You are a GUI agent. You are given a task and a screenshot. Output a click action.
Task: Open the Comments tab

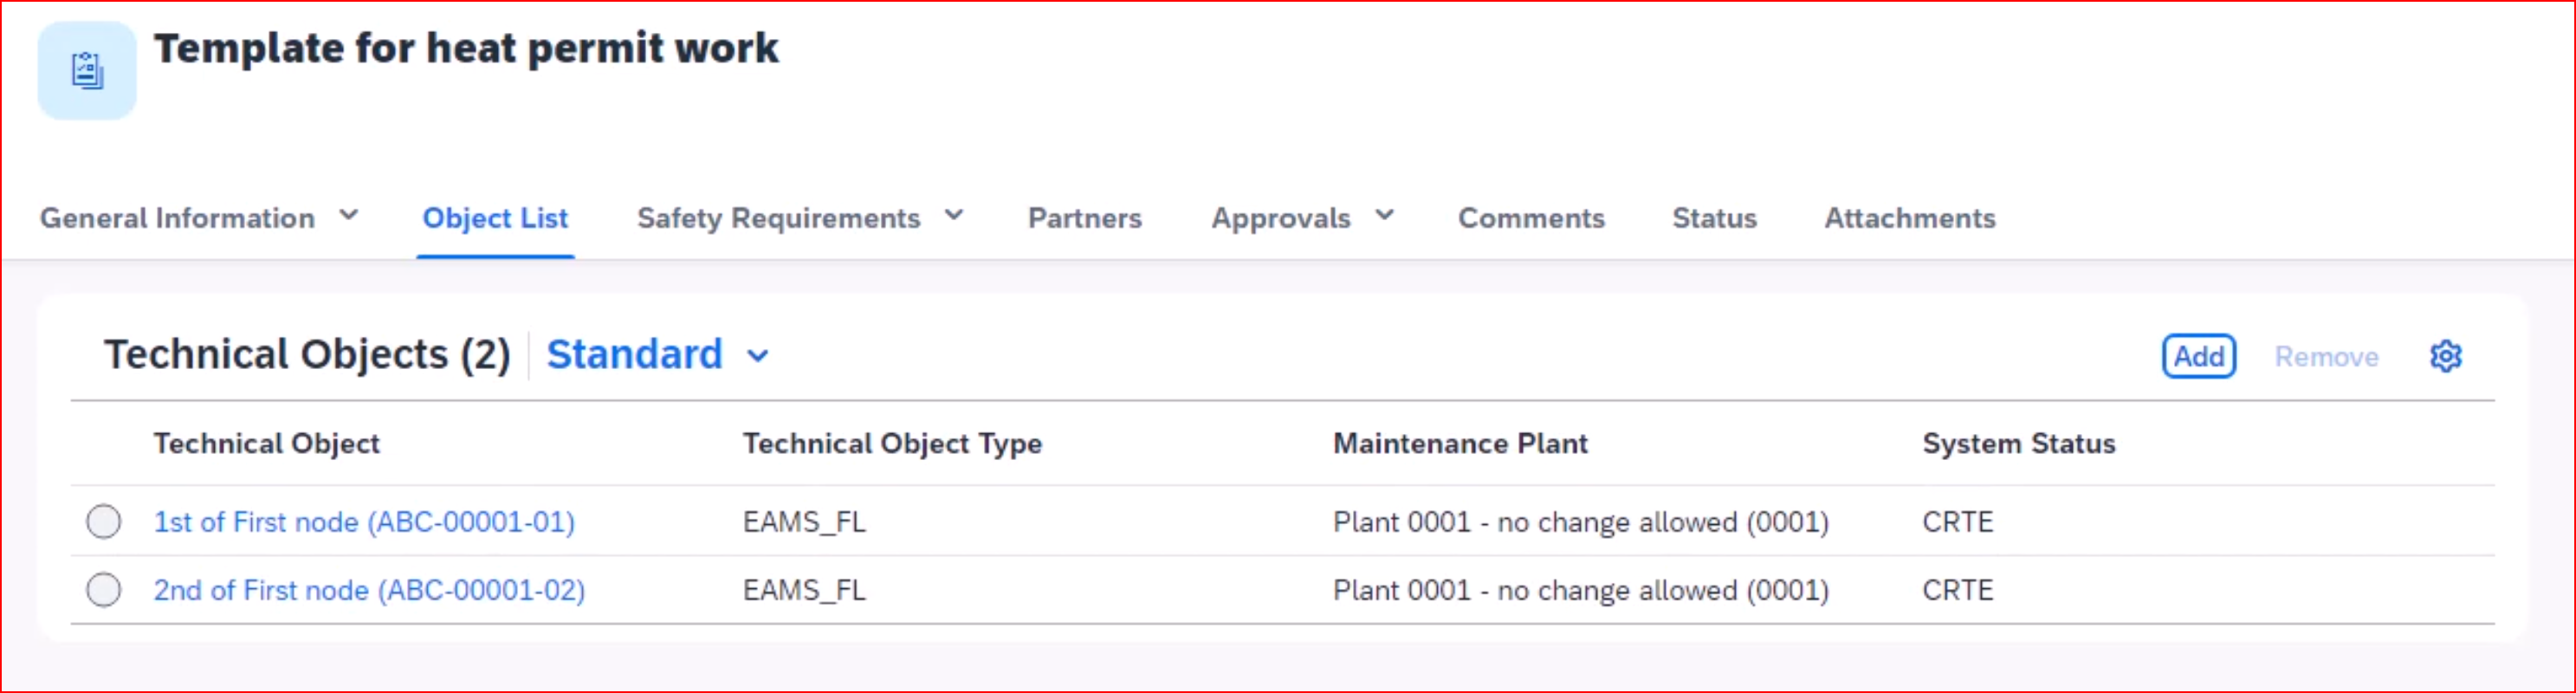1531,218
